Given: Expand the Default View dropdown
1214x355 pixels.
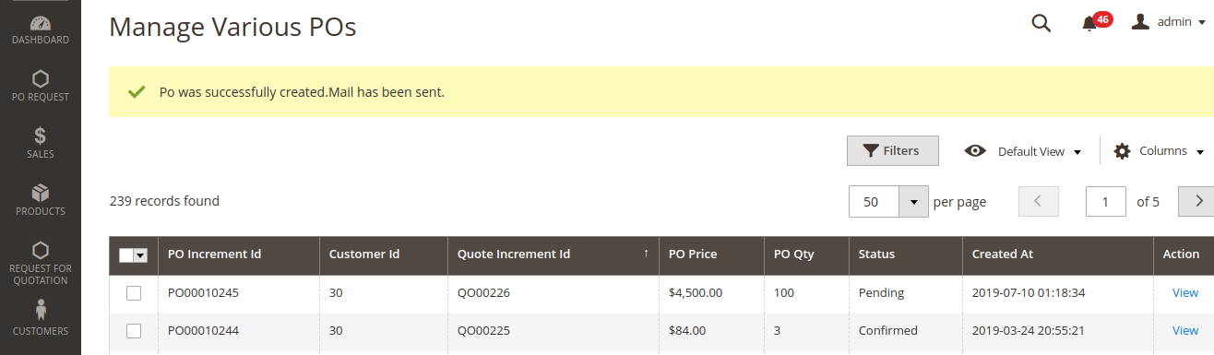Looking at the screenshot, I should (1022, 151).
